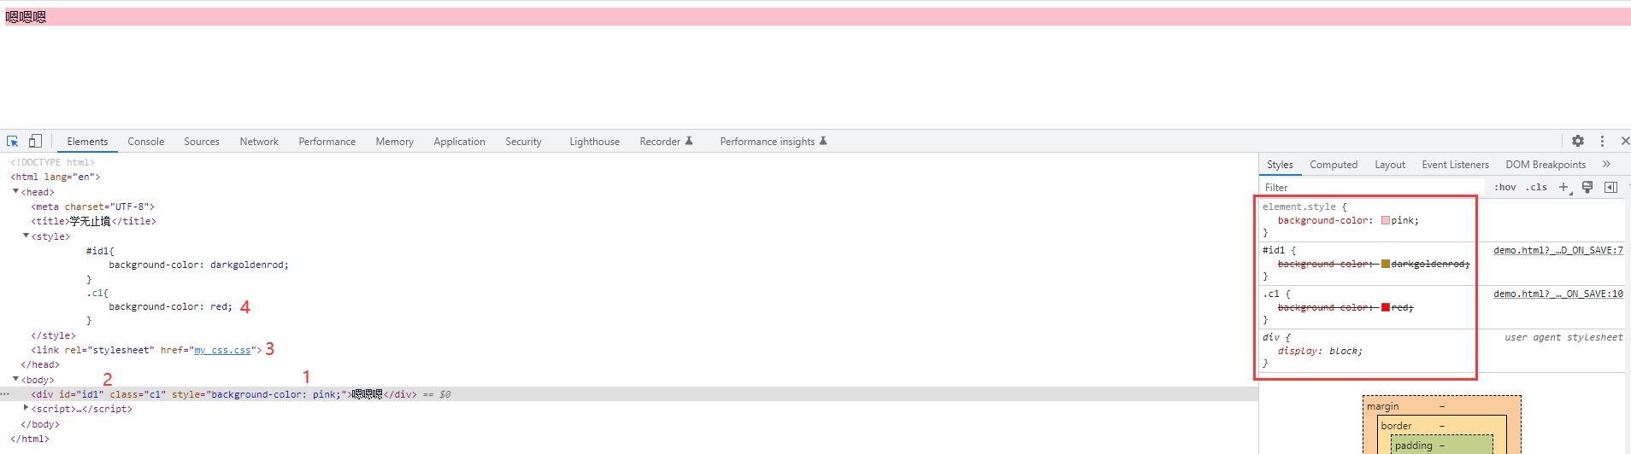
Task: Click the margin label in box model
Action: coord(1382,406)
